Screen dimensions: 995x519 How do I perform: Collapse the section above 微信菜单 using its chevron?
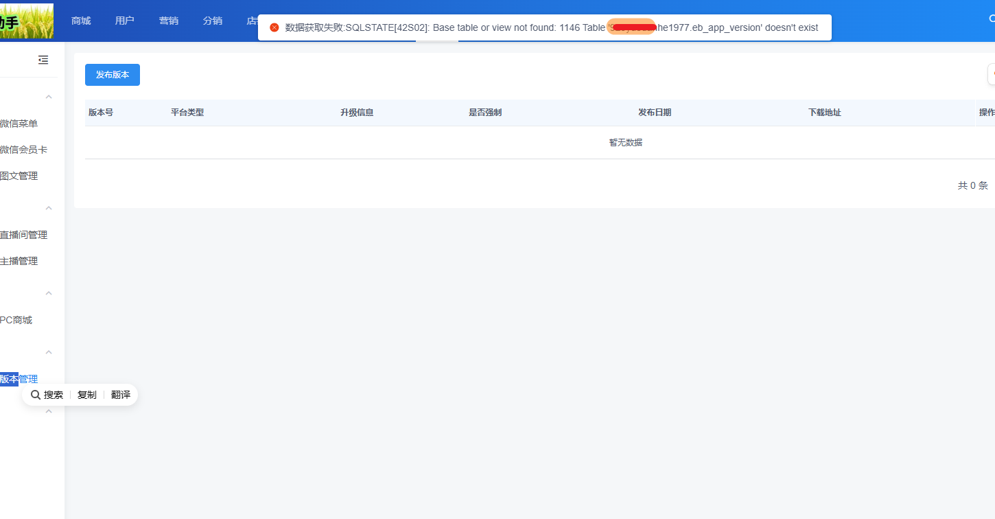[49, 97]
